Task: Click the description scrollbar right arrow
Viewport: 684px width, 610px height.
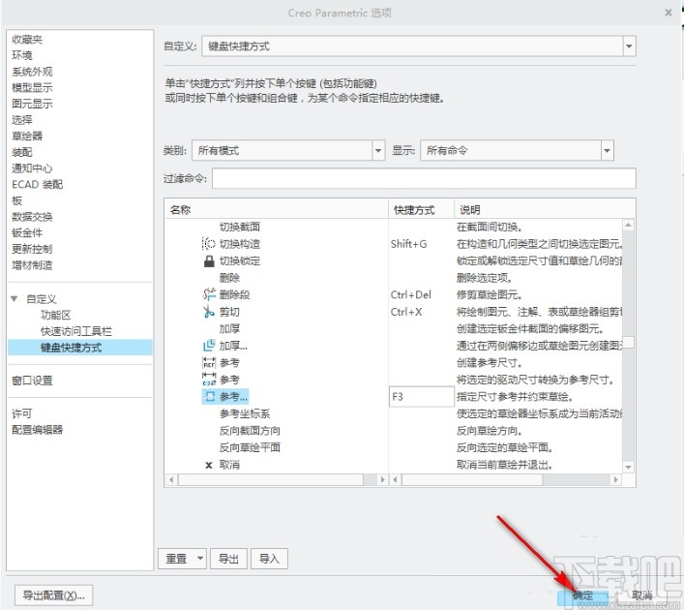Action: [615, 479]
